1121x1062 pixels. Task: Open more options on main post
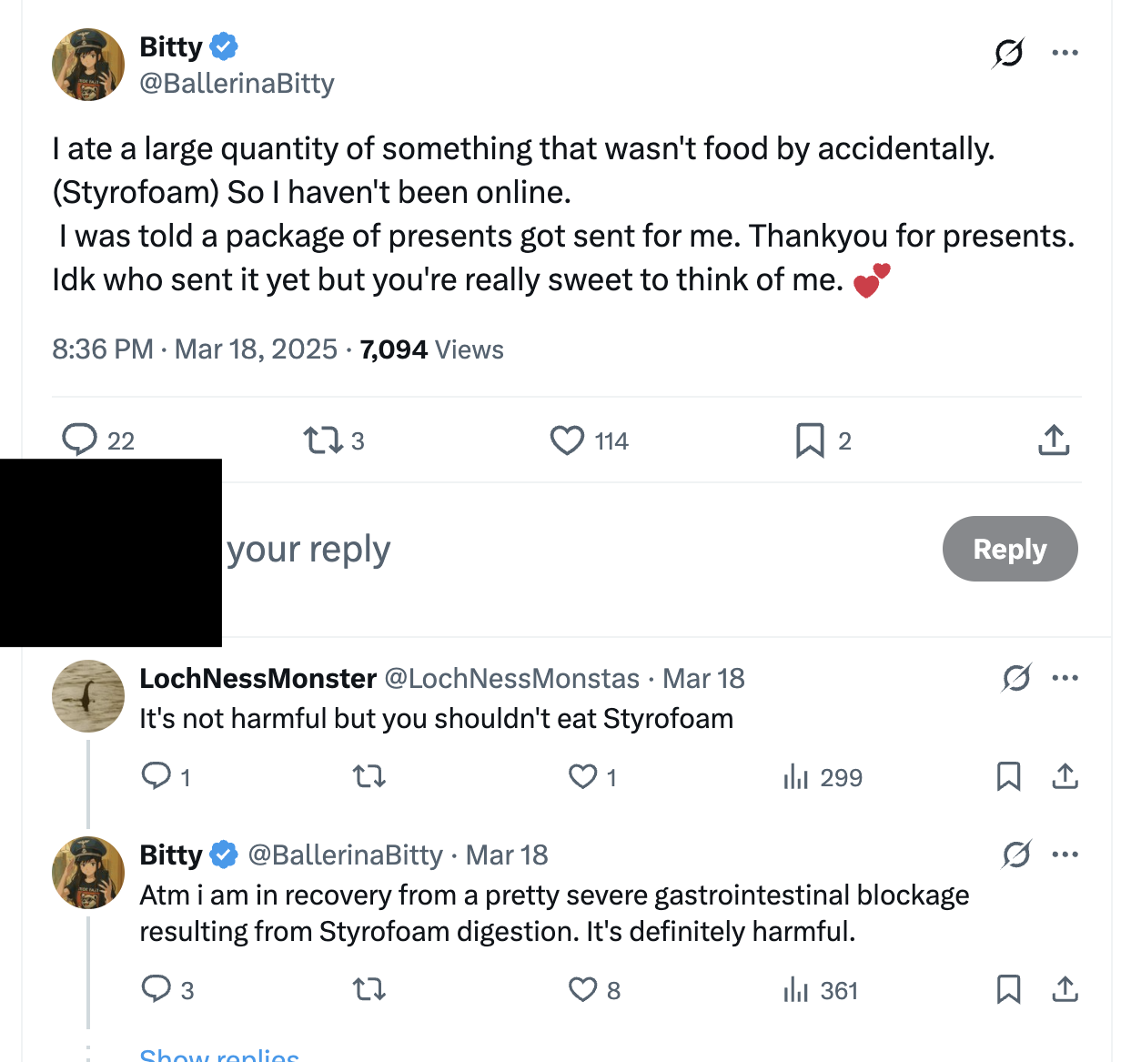(1065, 53)
